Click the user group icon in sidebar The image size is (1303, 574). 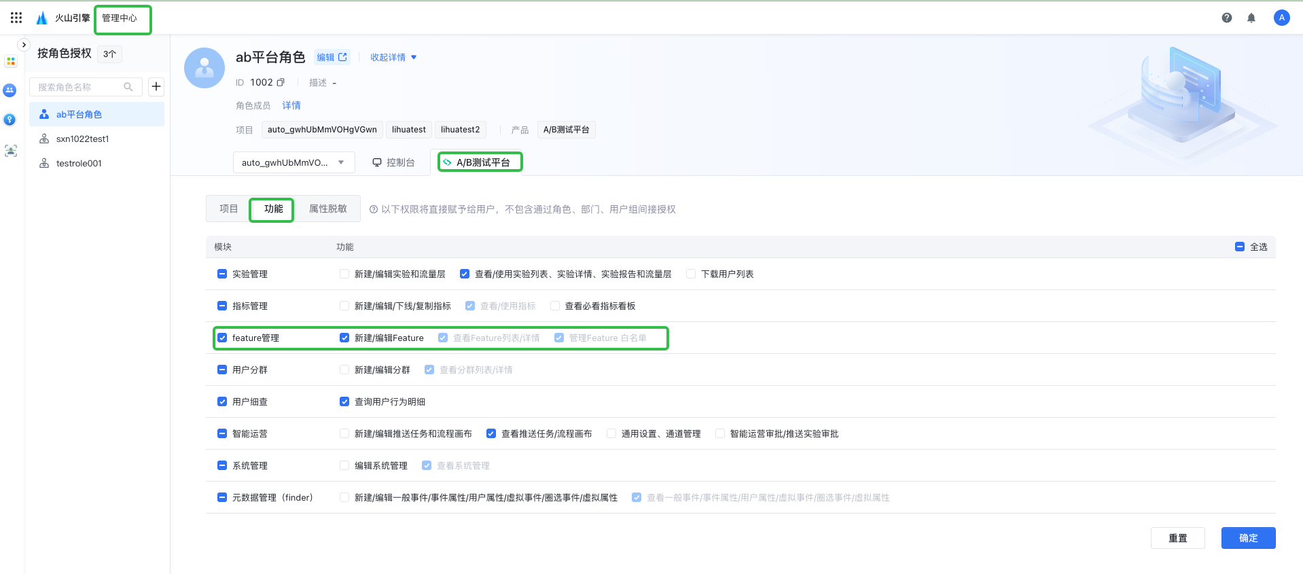(x=10, y=90)
